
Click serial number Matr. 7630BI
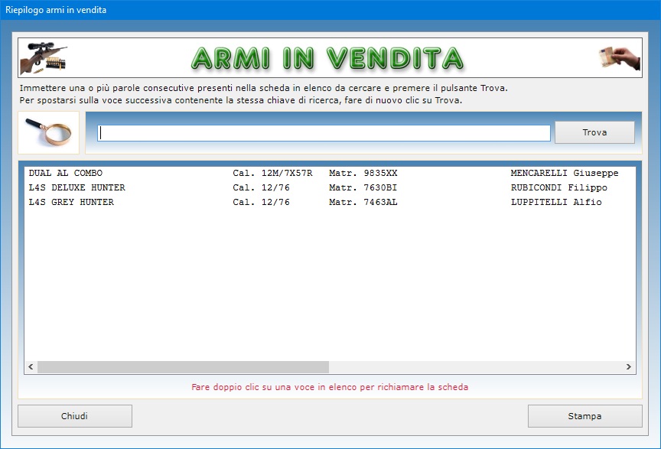click(x=363, y=187)
